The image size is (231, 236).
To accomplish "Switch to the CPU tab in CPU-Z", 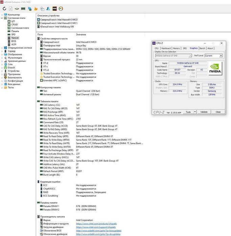I will point(157,48).
